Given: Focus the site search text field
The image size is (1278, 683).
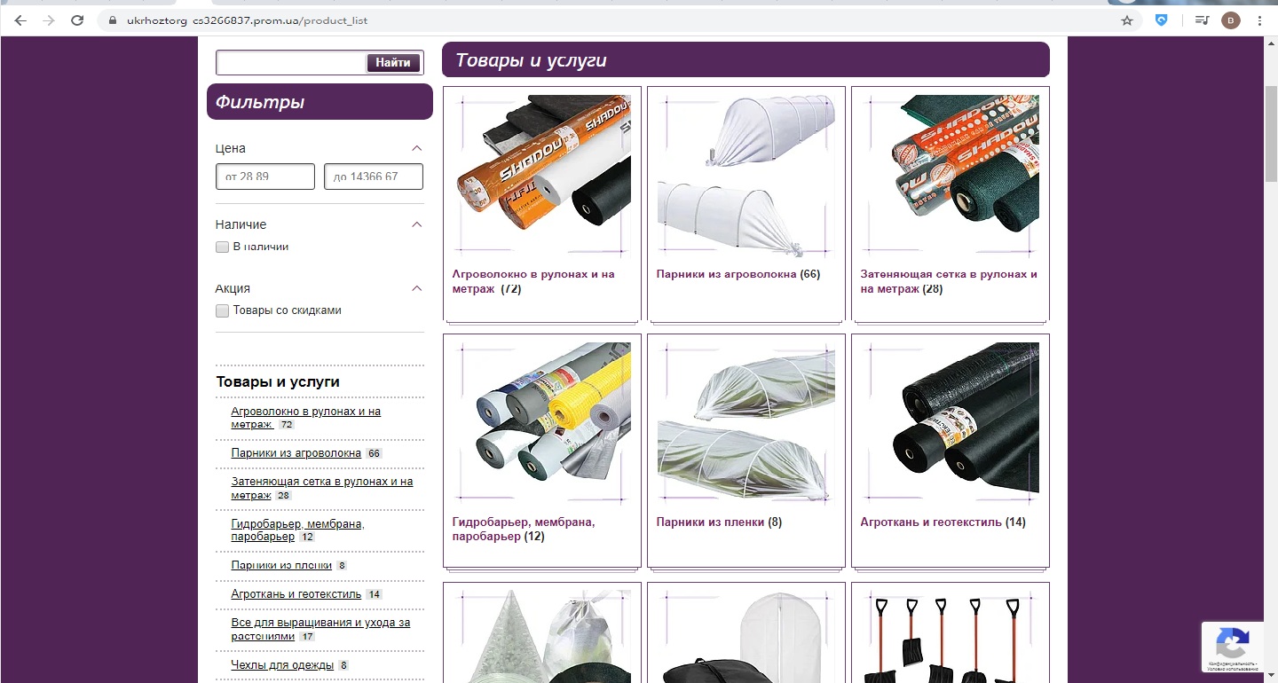Looking at the screenshot, I should click(x=291, y=63).
